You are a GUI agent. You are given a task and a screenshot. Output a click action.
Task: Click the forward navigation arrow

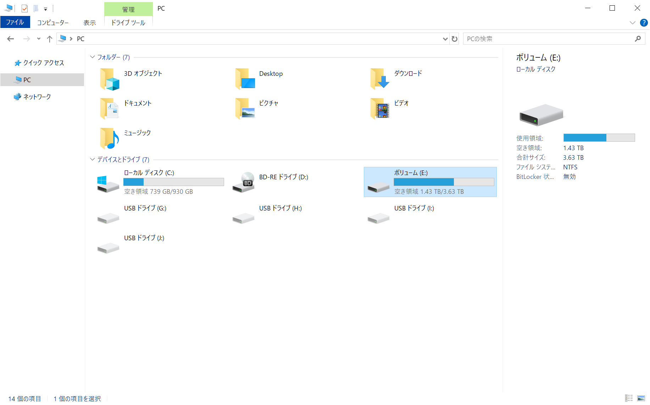click(27, 39)
